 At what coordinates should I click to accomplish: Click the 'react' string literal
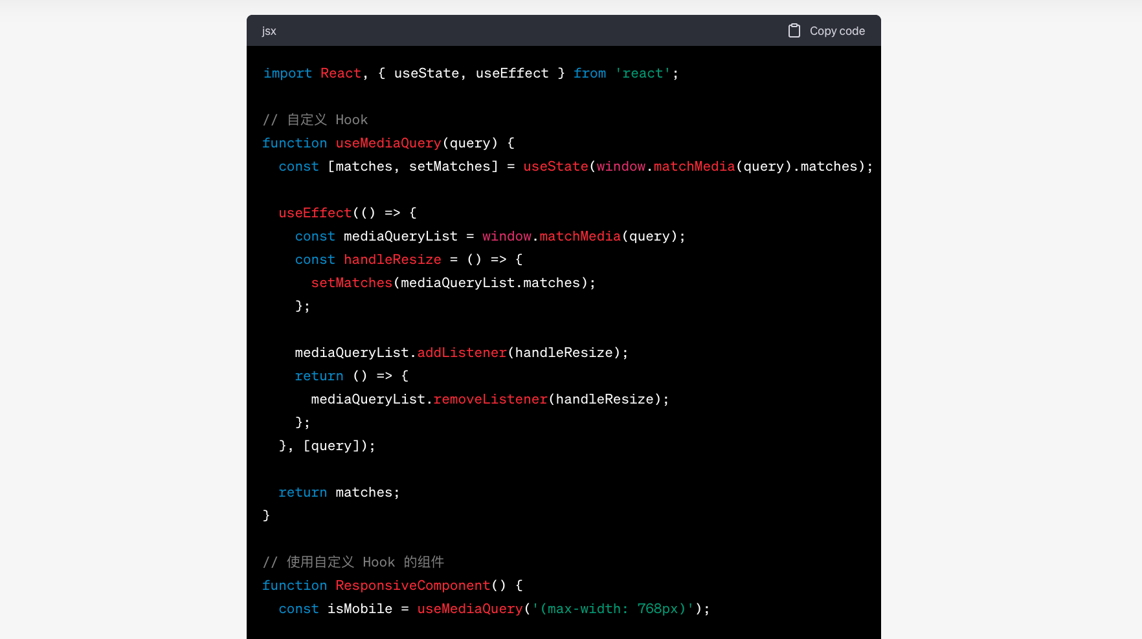coord(643,73)
